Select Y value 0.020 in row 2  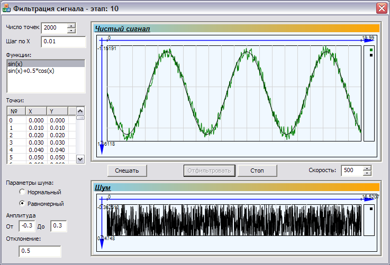pyautogui.click(x=58, y=135)
